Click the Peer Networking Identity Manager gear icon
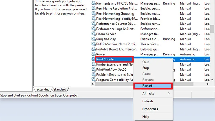The width and height of the screenshot is (215, 121). point(94,19)
